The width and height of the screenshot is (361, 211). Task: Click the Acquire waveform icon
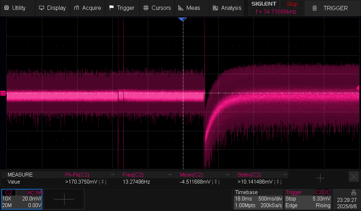(77, 8)
